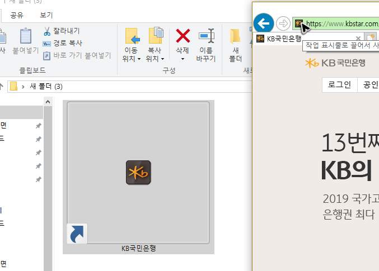Open a new browser tab

(370, 37)
